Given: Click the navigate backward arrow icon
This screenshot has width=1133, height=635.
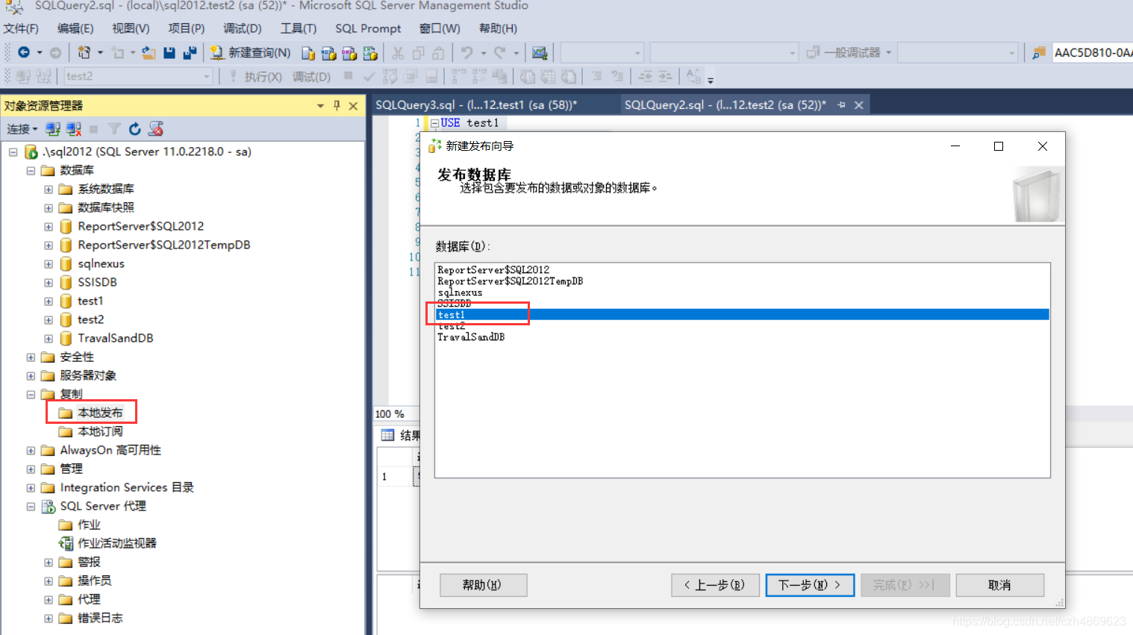Looking at the screenshot, I should [24, 52].
